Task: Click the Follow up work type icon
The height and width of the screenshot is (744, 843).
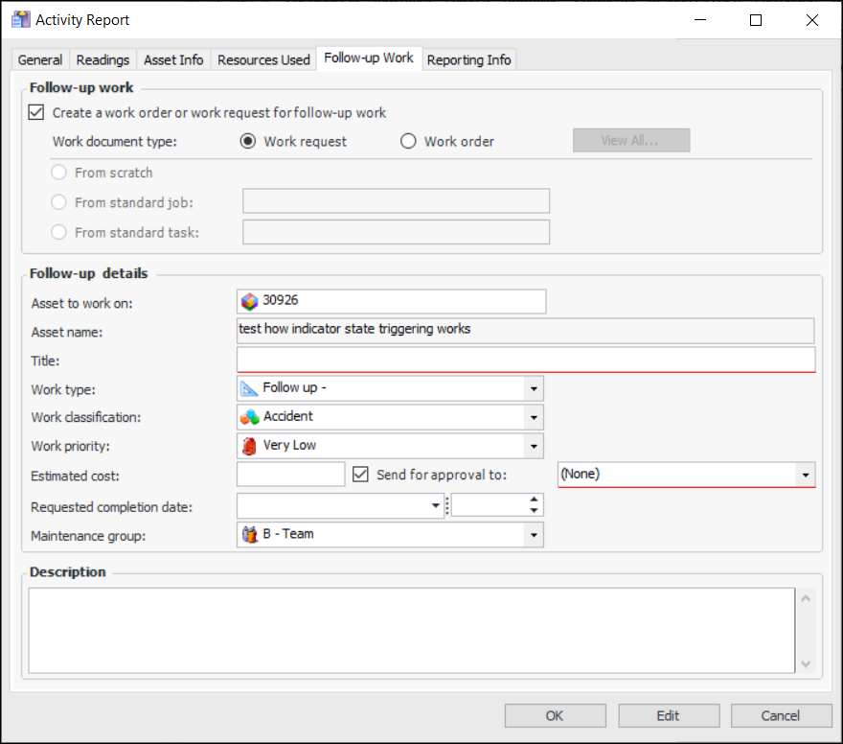Action: 249,388
